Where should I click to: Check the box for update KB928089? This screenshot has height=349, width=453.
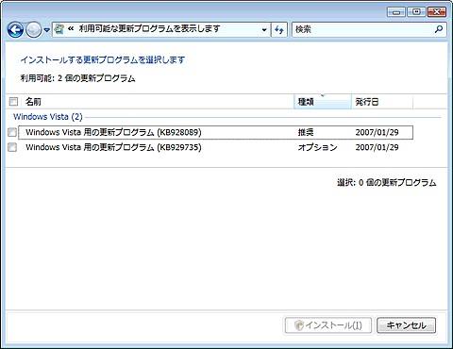pyautogui.click(x=12, y=132)
